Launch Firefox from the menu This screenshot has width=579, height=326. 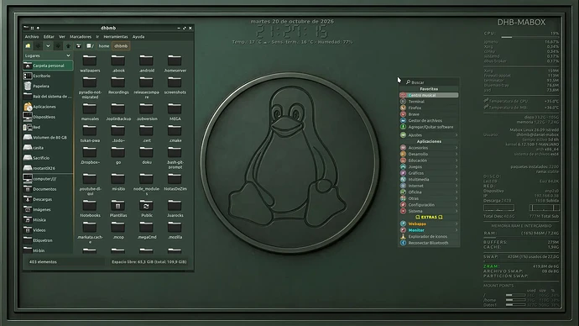click(x=429, y=108)
